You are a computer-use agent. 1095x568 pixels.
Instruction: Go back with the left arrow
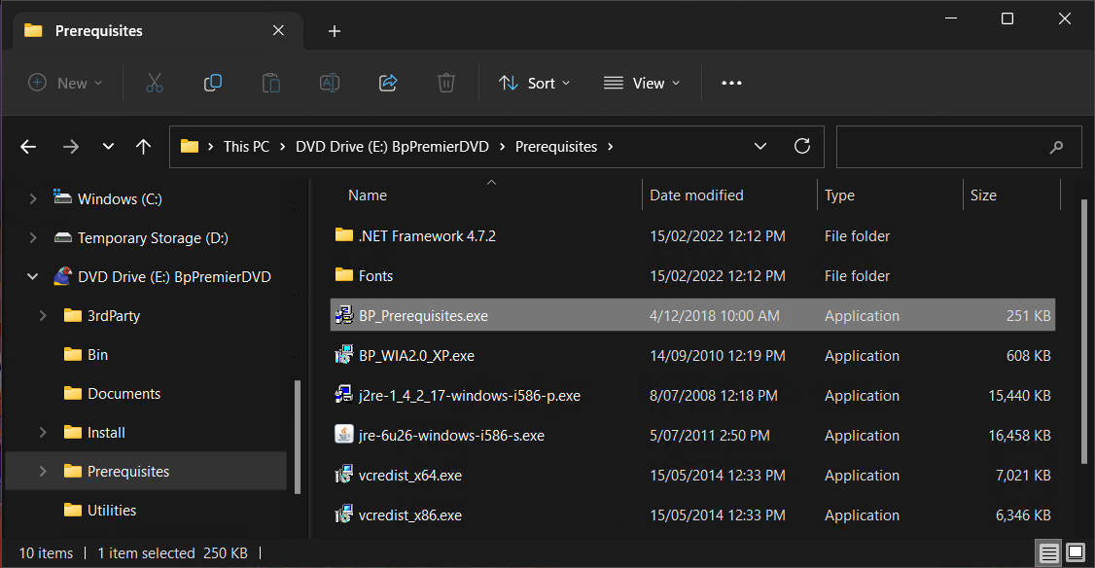(28, 147)
